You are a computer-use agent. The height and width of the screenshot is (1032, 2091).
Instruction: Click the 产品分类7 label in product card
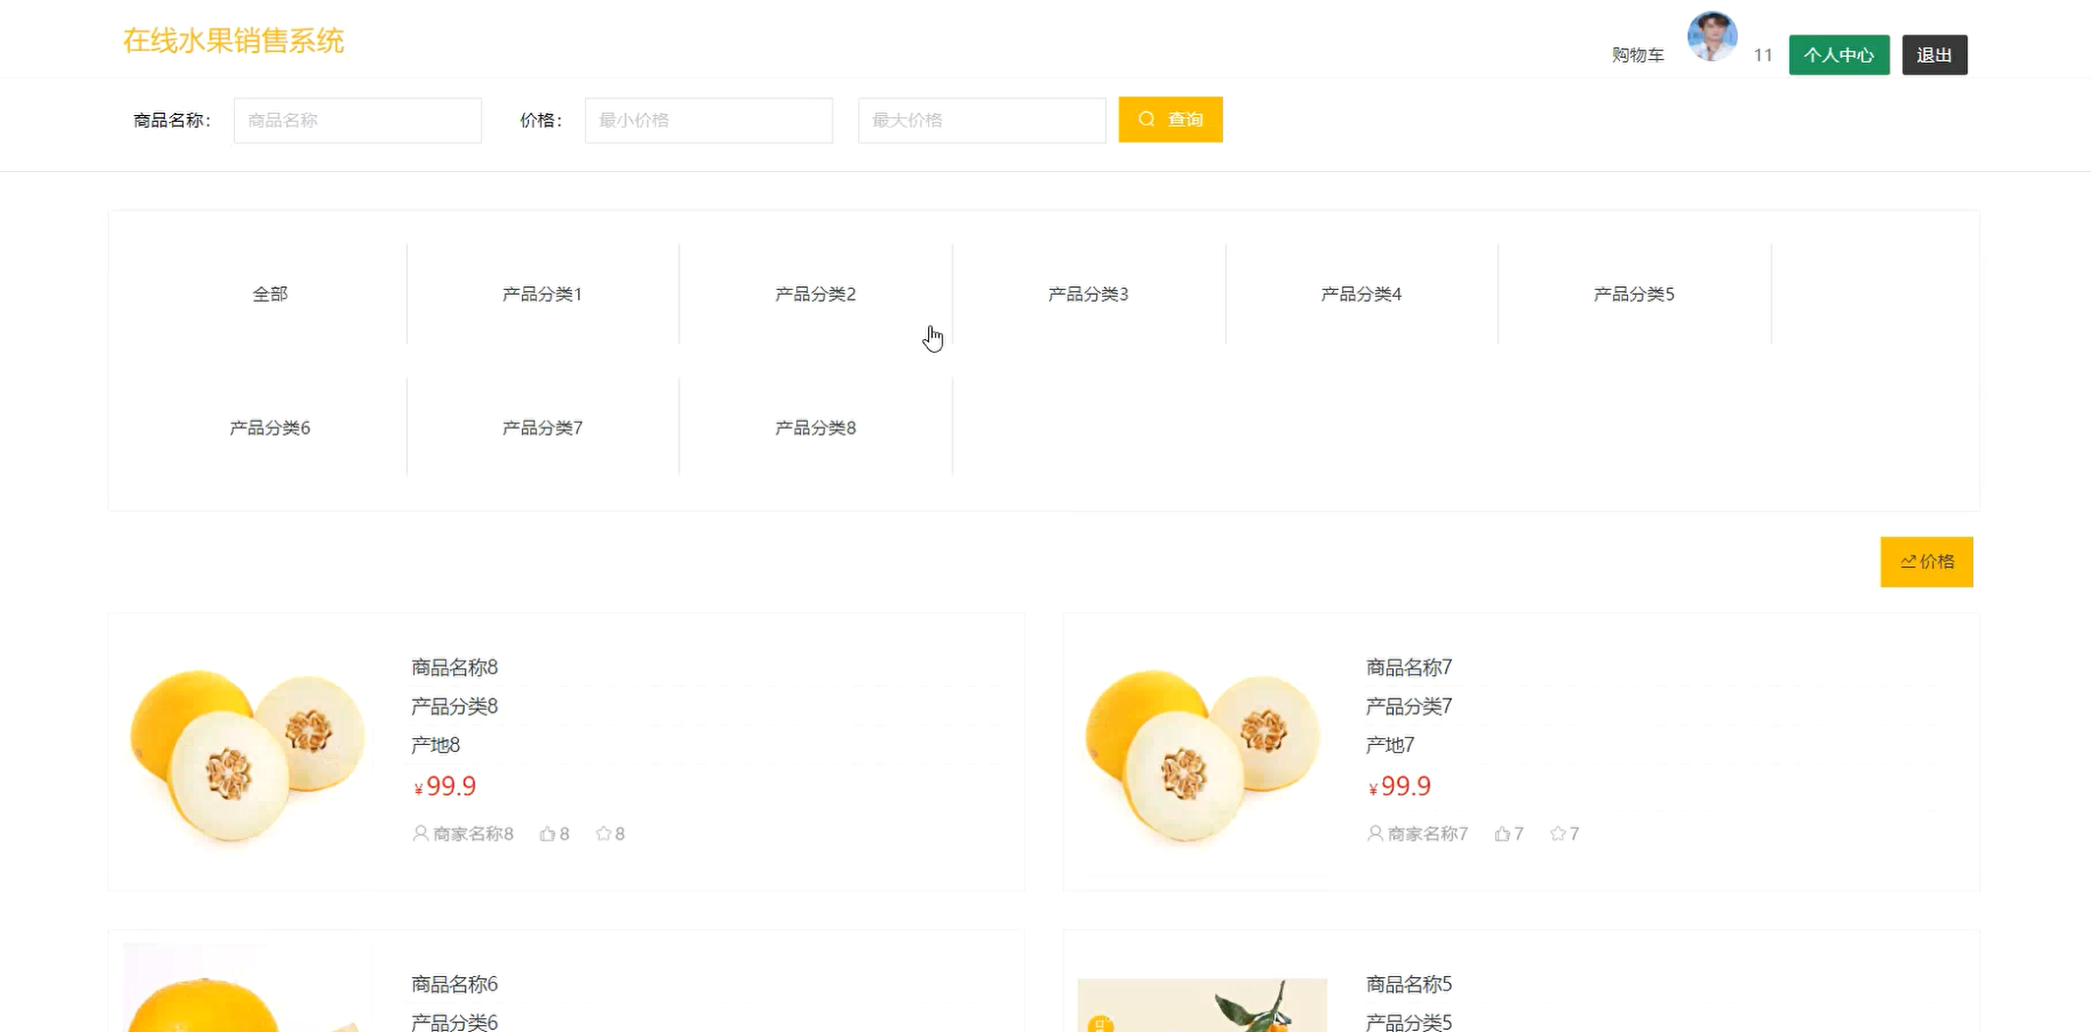1409,706
